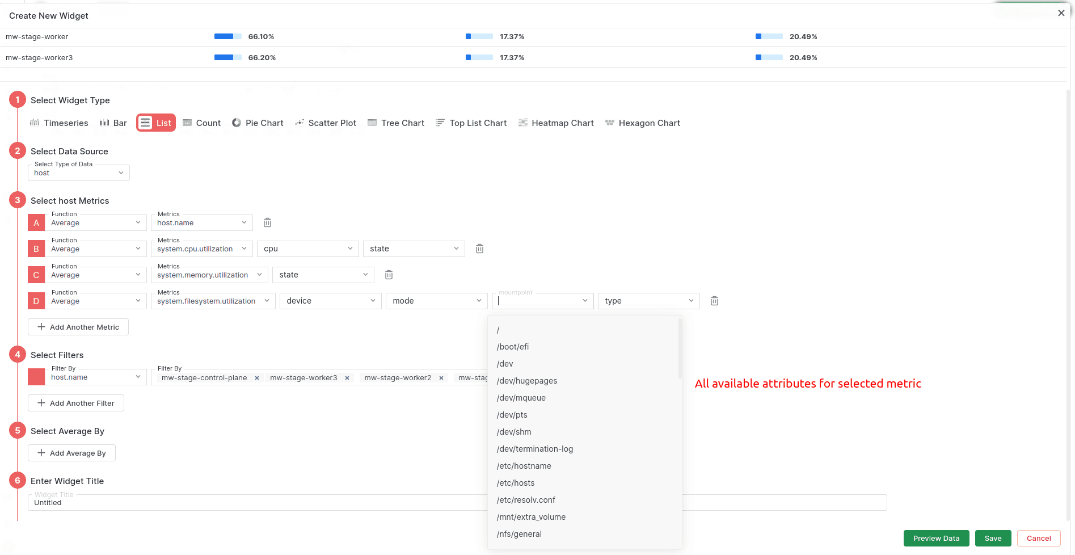Remove the system.memory.utilization metric row

[x=389, y=275]
